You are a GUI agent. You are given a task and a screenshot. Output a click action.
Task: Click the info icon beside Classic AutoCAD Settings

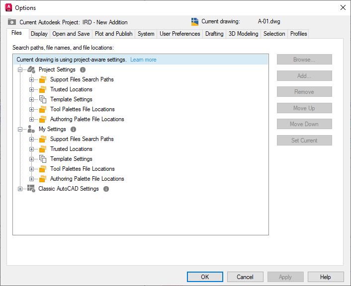pos(106,189)
